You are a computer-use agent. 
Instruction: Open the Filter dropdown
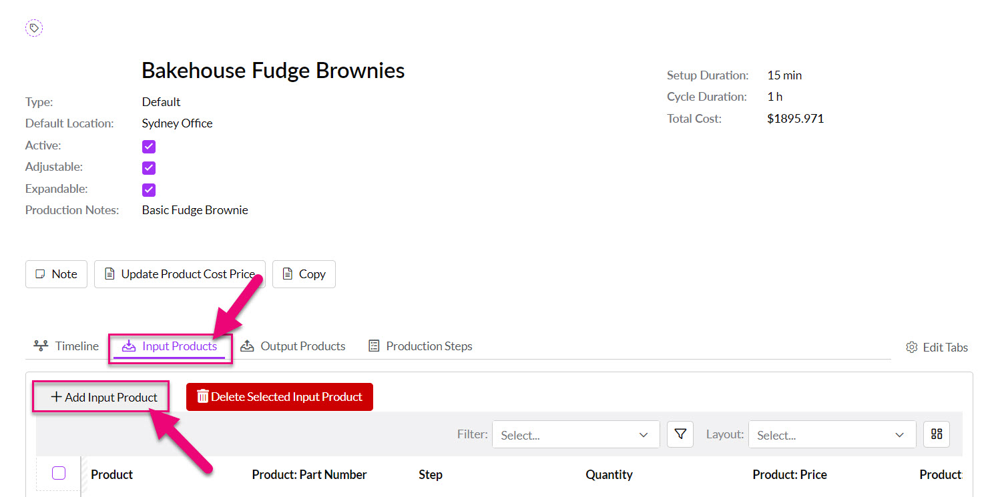(x=576, y=434)
